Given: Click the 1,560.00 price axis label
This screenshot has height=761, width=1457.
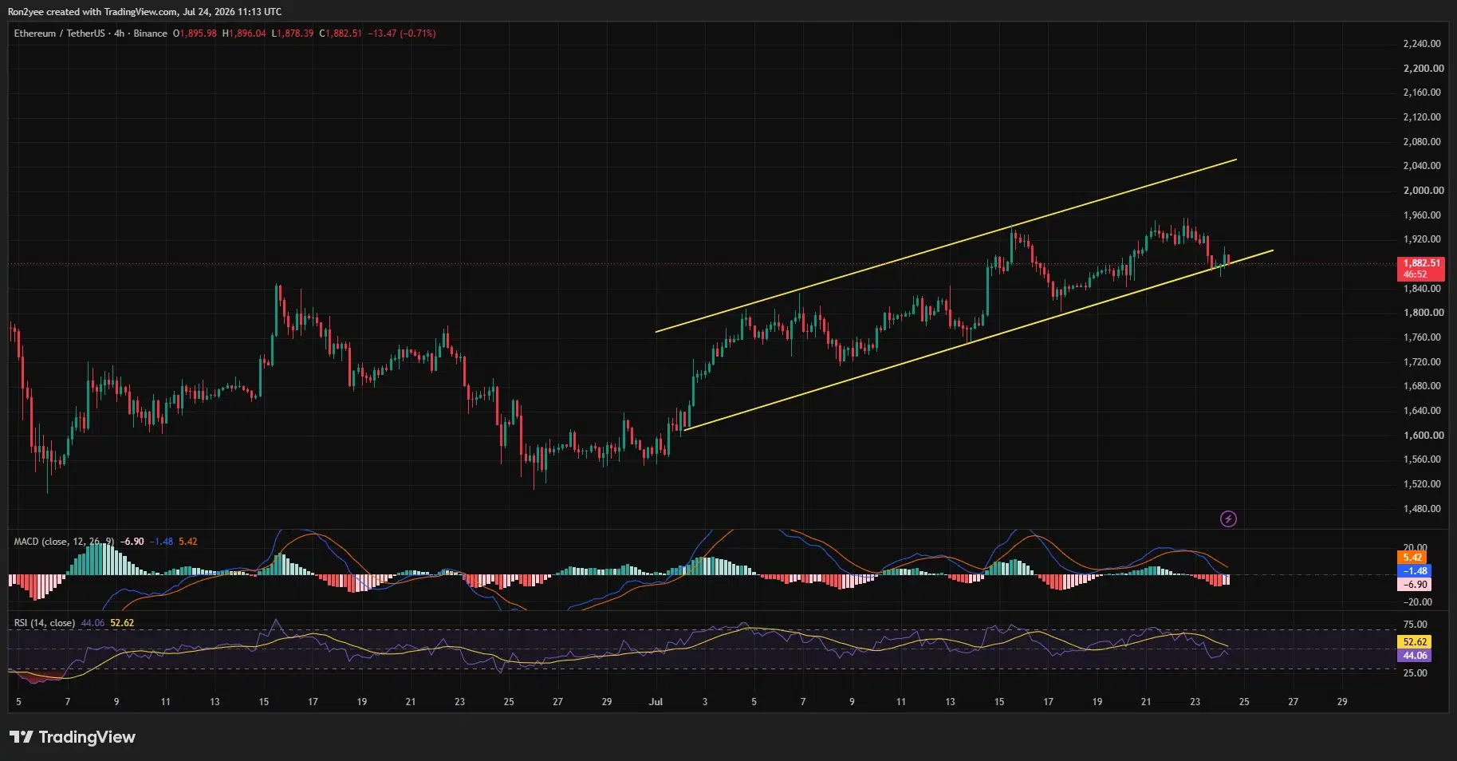Looking at the screenshot, I should pos(1422,459).
